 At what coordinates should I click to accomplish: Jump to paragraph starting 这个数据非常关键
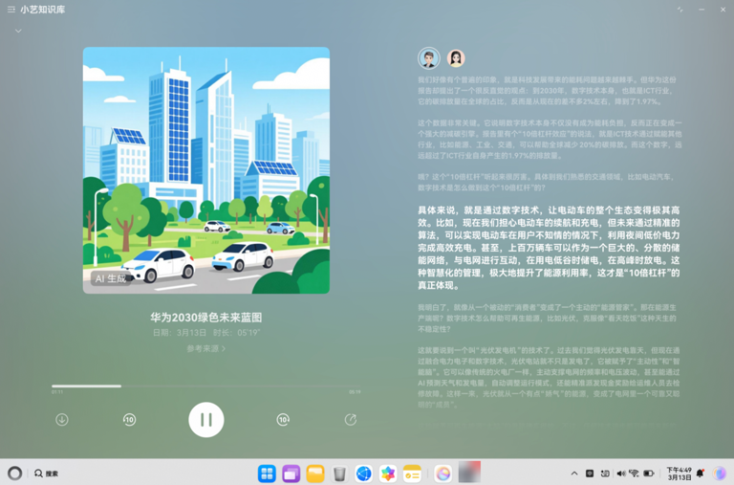click(550, 139)
